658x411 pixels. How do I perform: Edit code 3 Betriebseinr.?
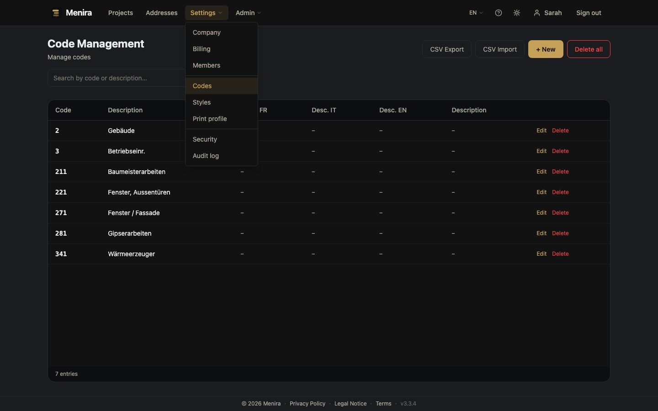click(x=541, y=151)
